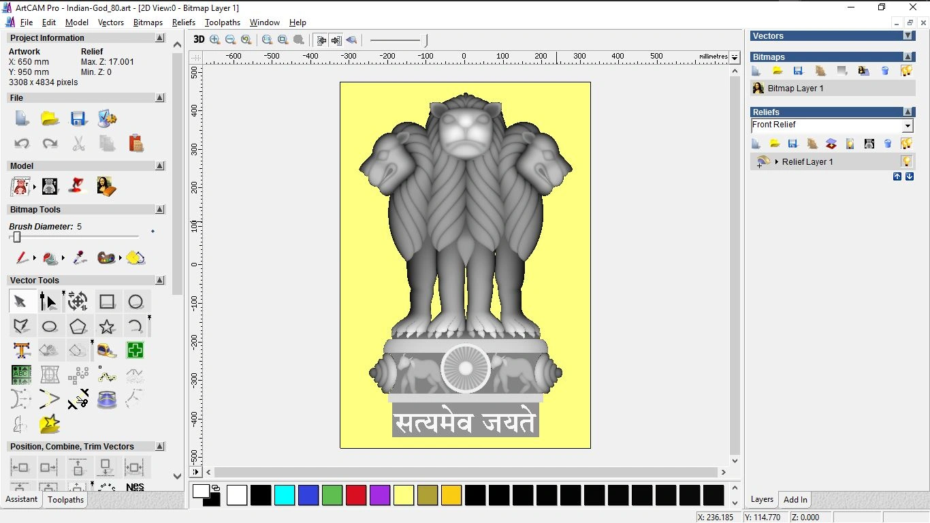Pick the yellow swatch from the colour palette
This screenshot has width=930, height=523.
[404, 496]
